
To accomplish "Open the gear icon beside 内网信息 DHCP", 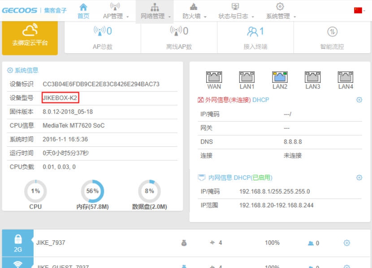I will tap(359, 177).
